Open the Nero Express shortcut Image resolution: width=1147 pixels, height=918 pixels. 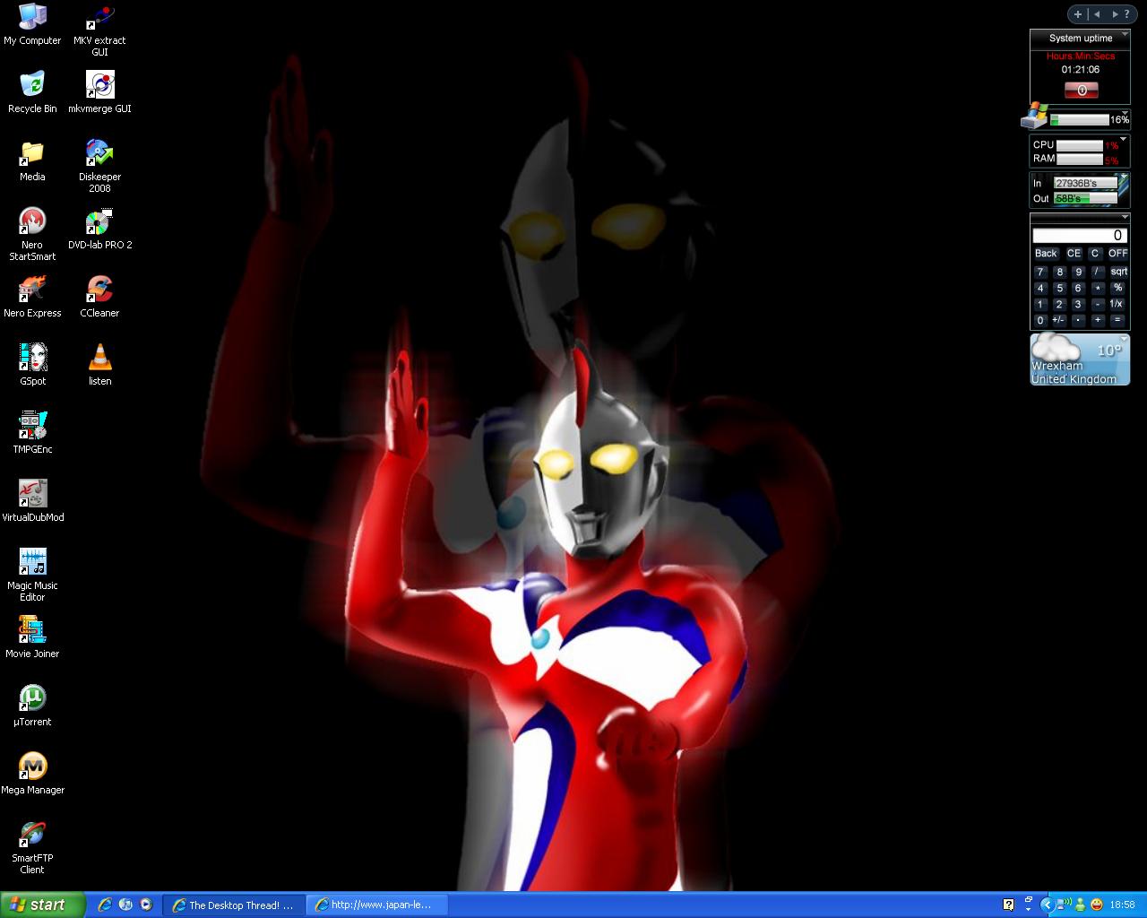click(x=32, y=297)
